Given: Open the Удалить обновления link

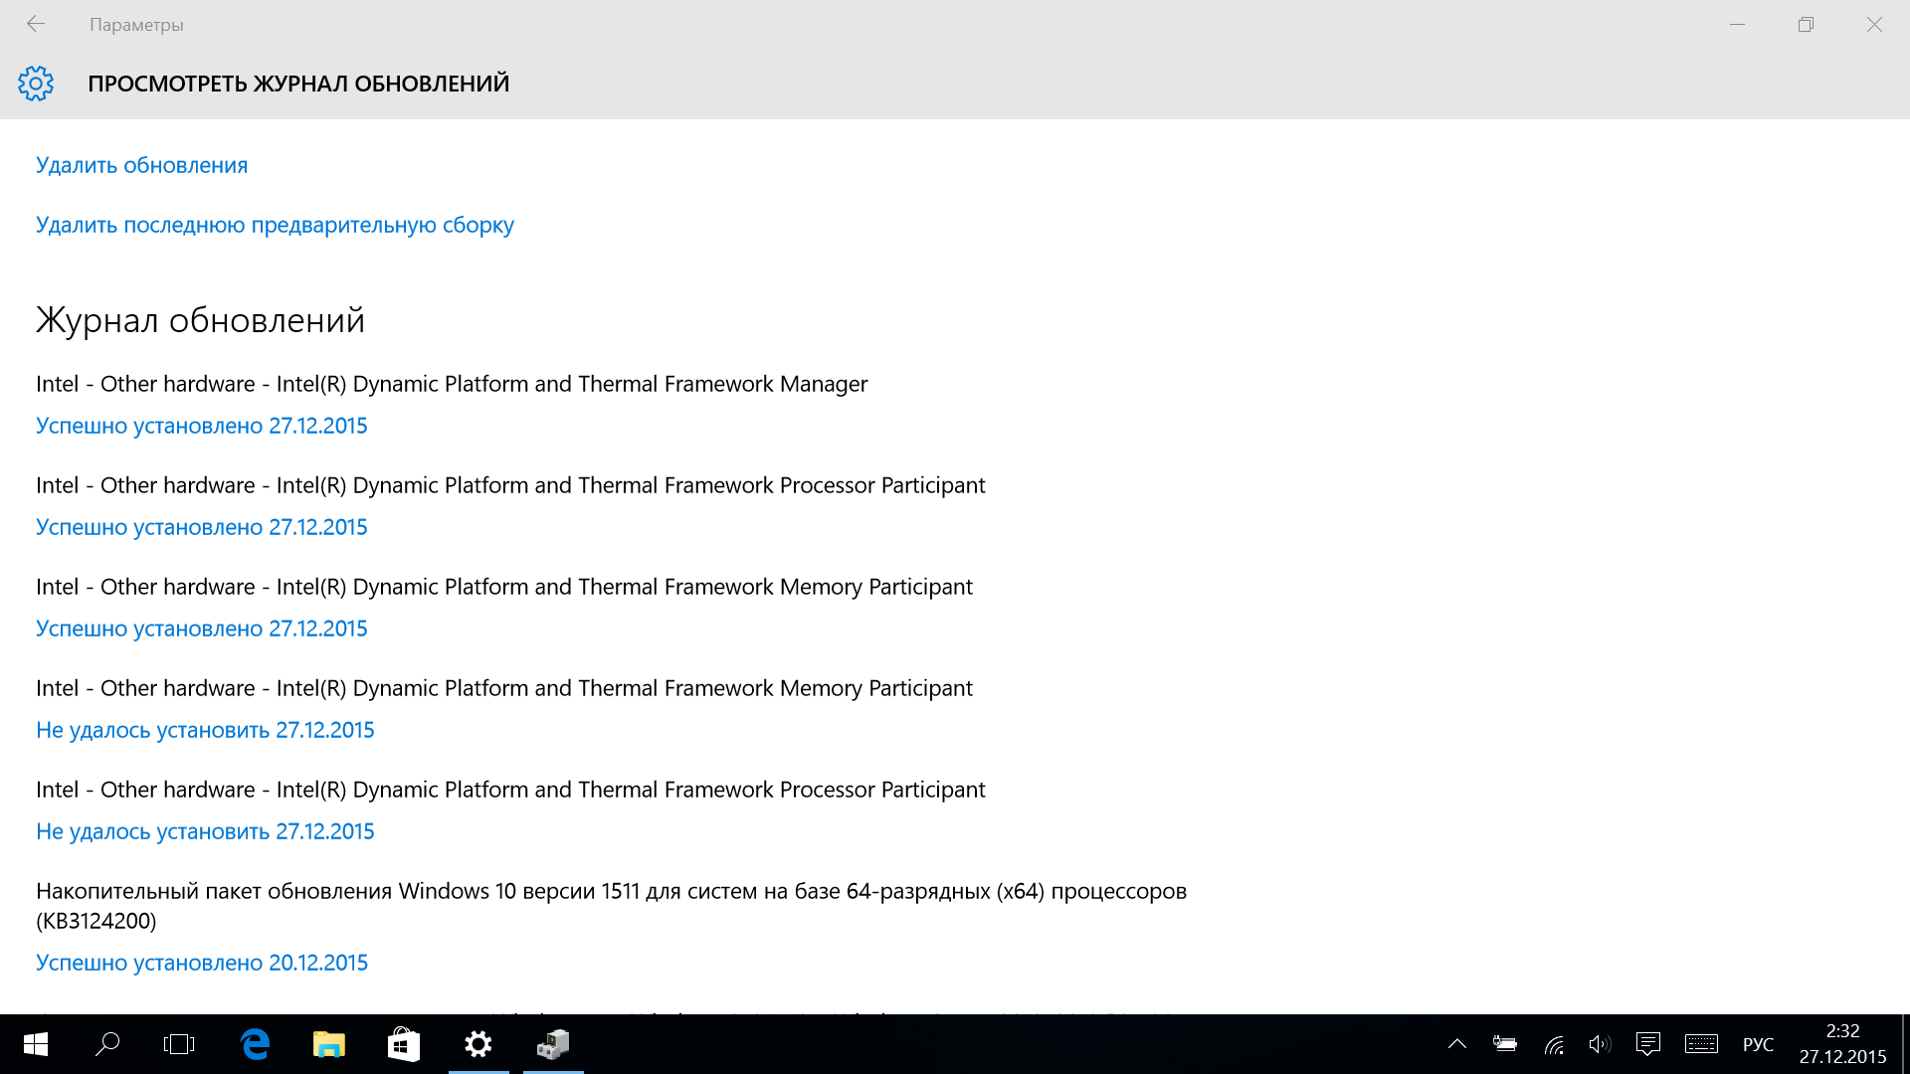Looking at the screenshot, I should [x=141, y=165].
